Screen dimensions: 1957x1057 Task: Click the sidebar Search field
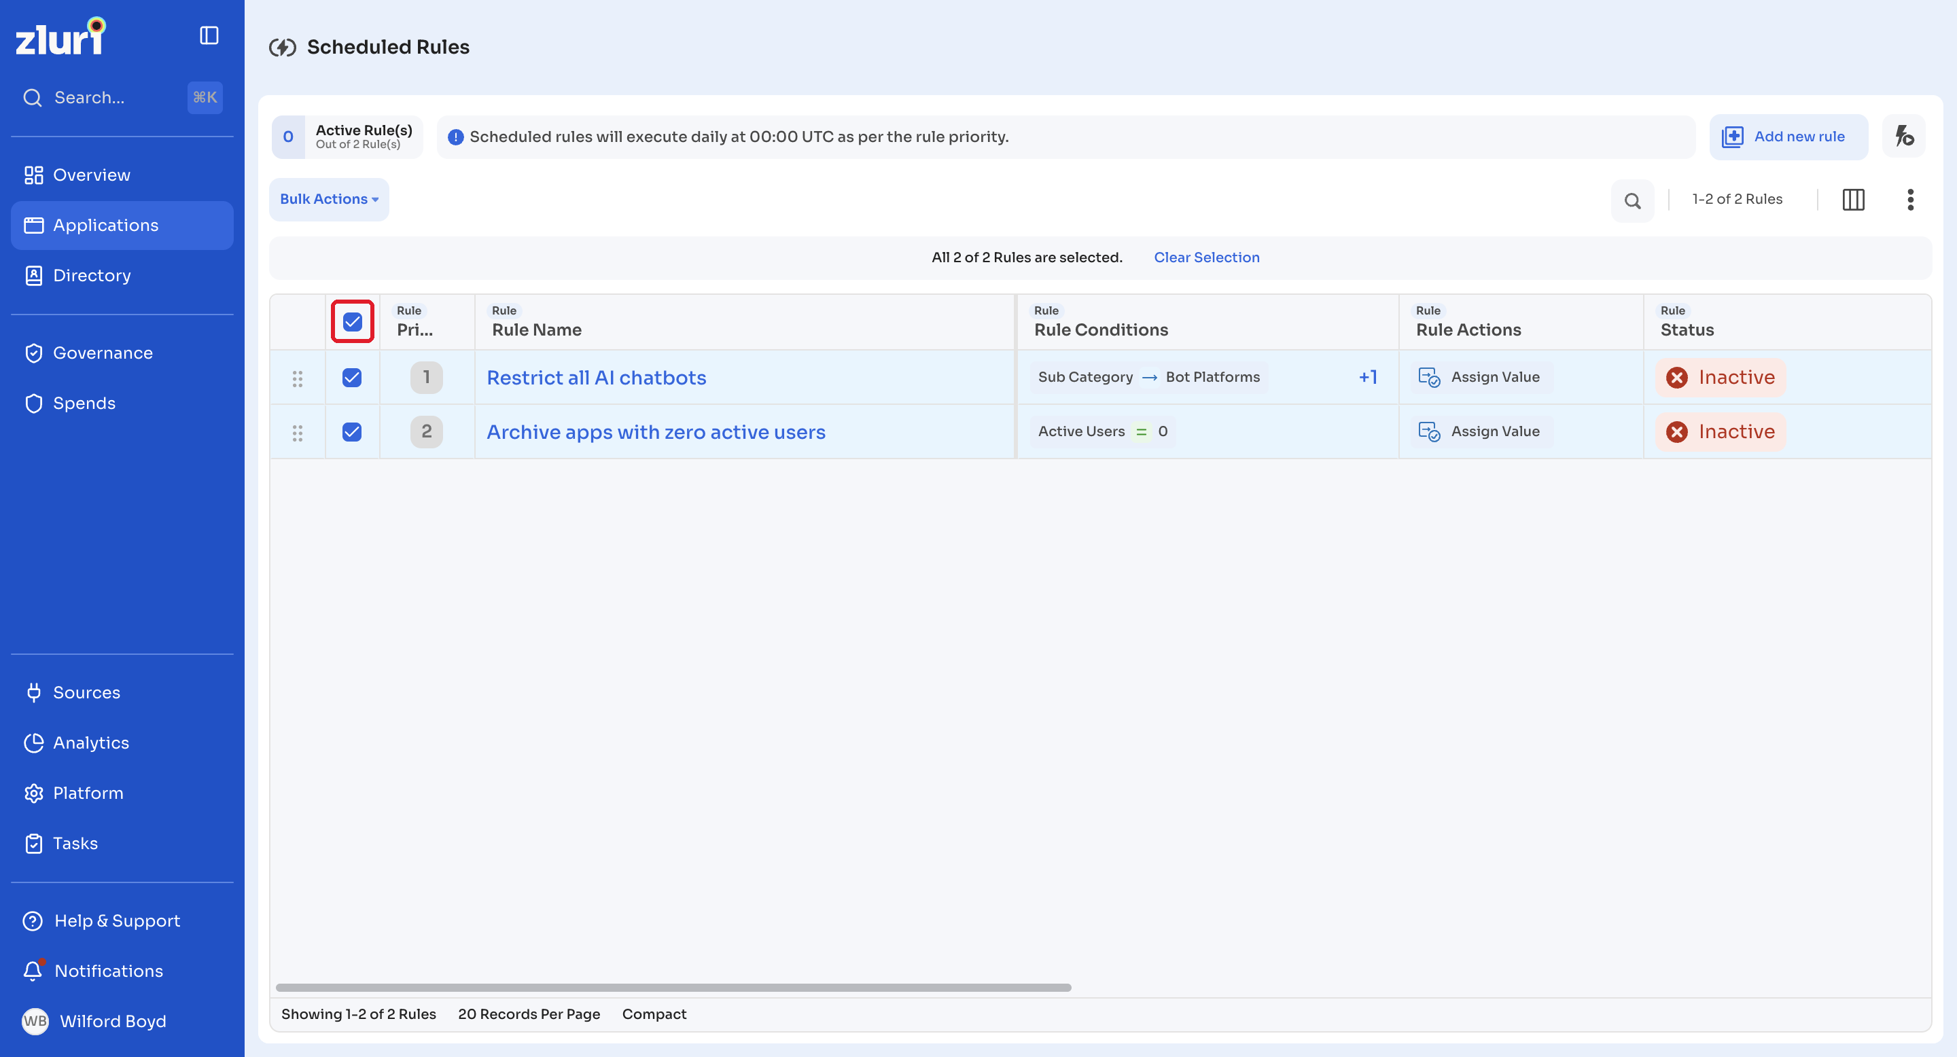[x=122, y=98]
